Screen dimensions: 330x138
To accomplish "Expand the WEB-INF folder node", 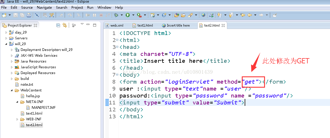I will [17, 119].
